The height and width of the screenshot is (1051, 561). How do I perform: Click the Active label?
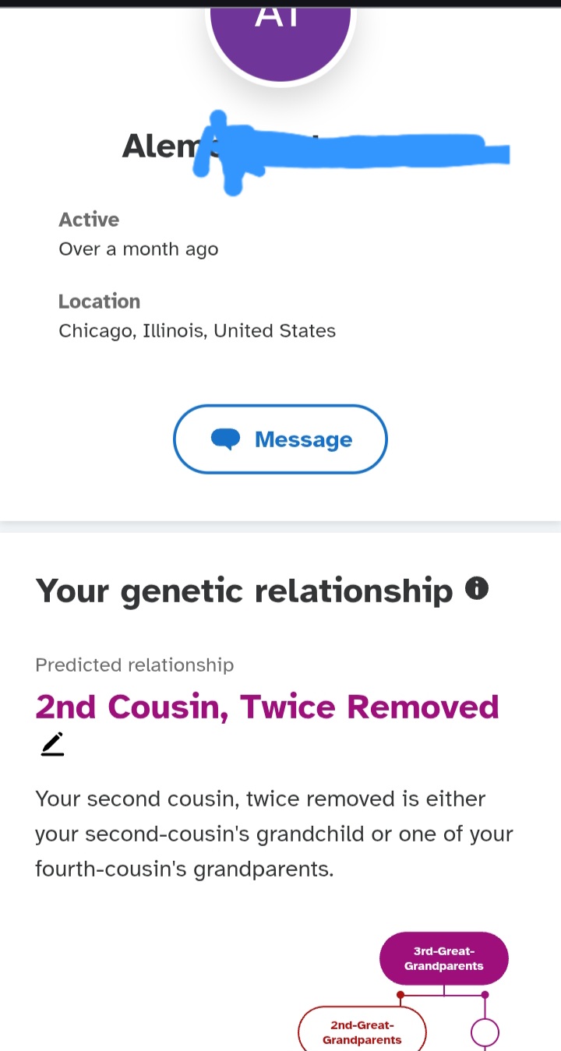[89, 220]
